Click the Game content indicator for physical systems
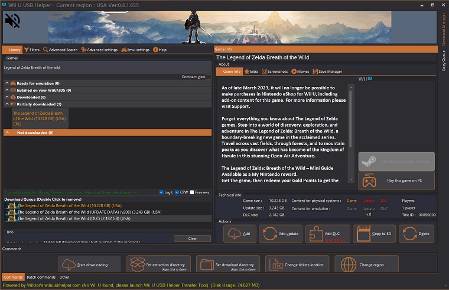This screenshot has width=449, height=290. 352,201
